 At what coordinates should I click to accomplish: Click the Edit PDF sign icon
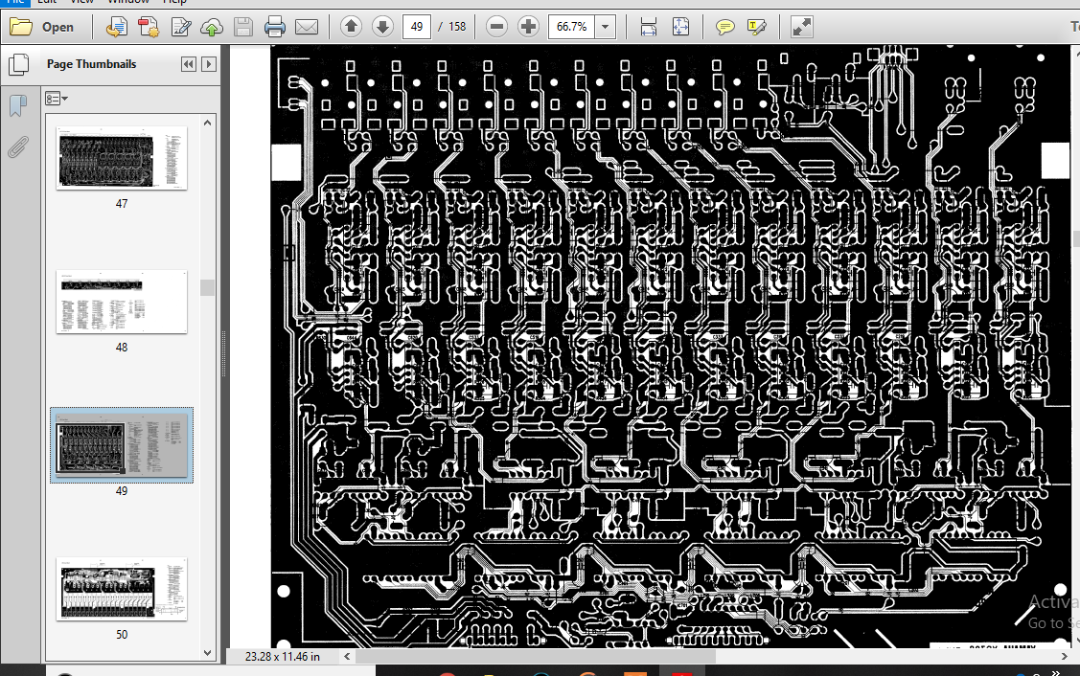180,28
